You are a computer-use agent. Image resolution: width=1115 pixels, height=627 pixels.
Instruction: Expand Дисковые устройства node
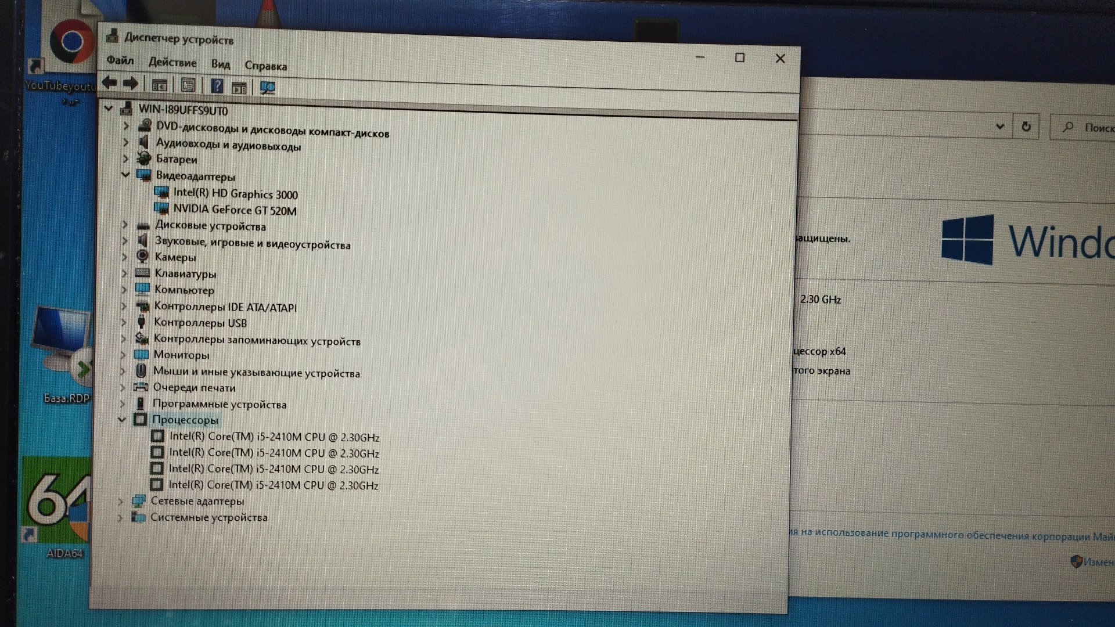(x=124, y=224)
